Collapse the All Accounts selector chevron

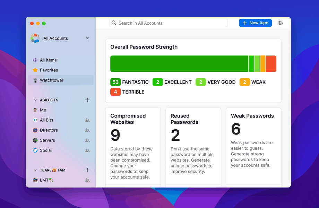[x=87, y=38]
